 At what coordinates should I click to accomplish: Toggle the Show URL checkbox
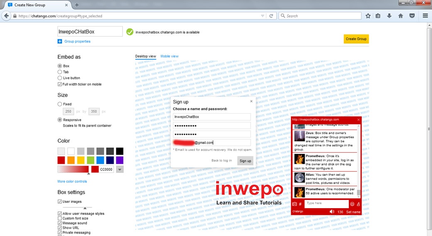point(59,228)
